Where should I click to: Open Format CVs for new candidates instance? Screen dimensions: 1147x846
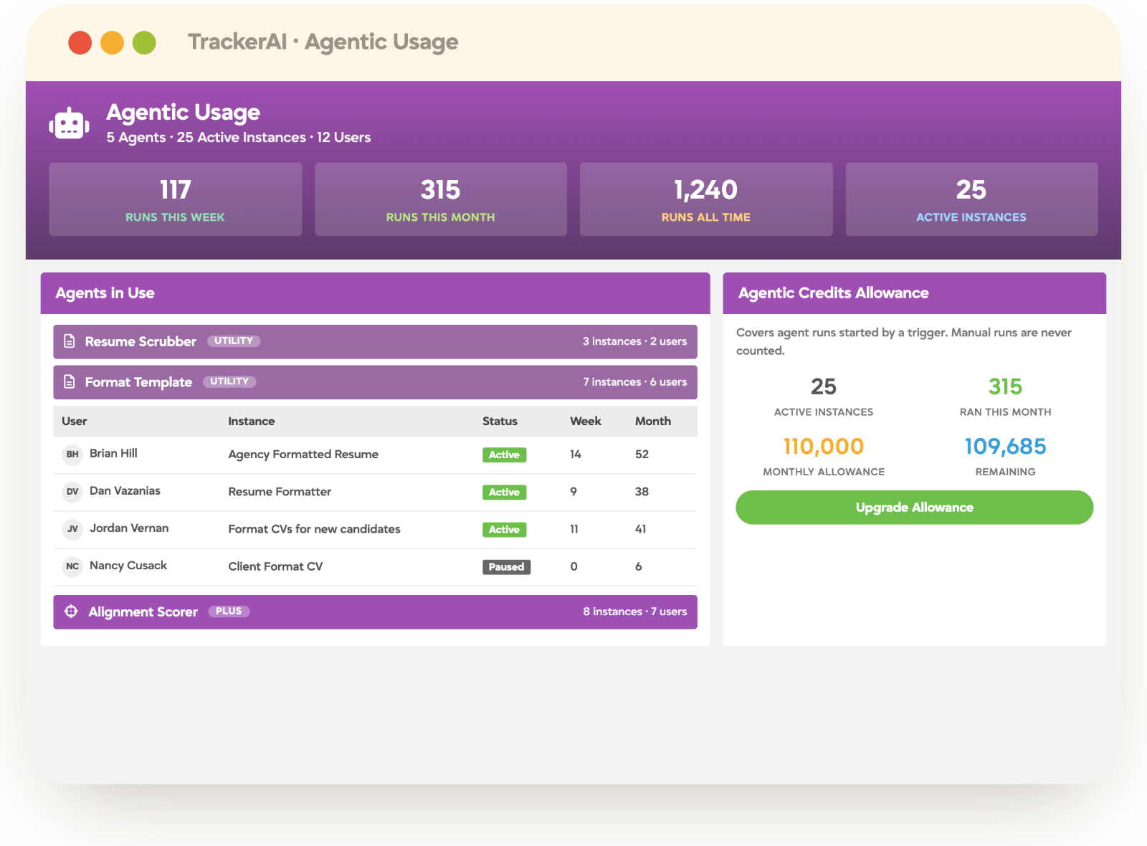(x=314, y=529)
